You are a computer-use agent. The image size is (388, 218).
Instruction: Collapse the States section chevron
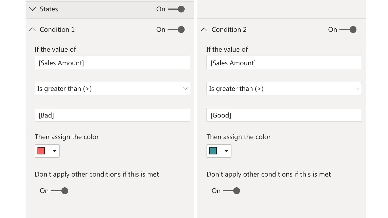coord(32,9)
